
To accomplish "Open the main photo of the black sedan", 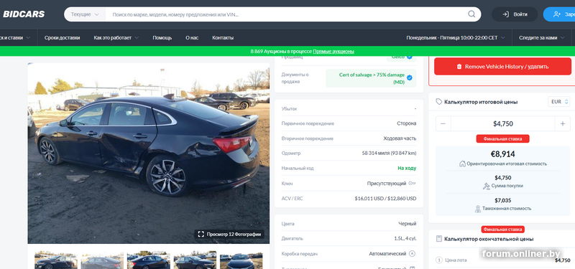I will coord(149,153).
